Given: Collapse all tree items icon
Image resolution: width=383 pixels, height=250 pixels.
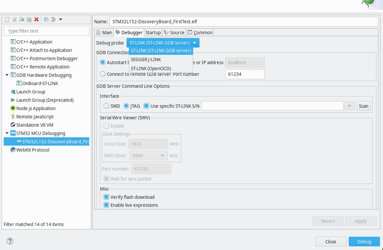Looking at the screenshot, I should coord(46,20).
